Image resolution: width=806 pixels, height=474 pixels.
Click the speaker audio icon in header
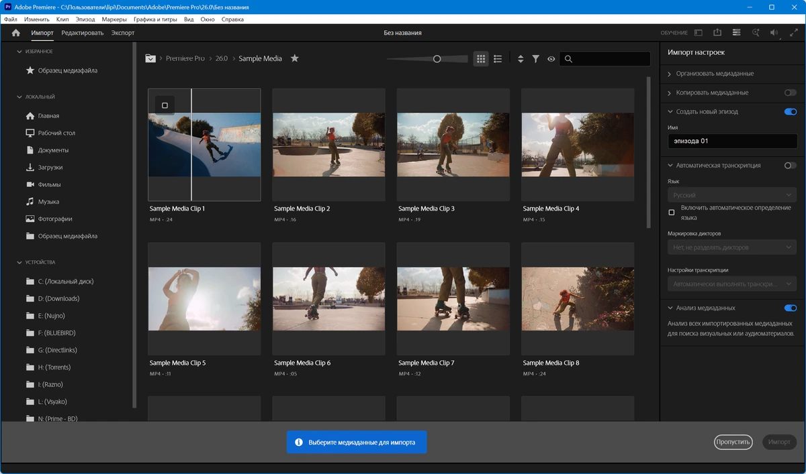(x=774, y=33)
